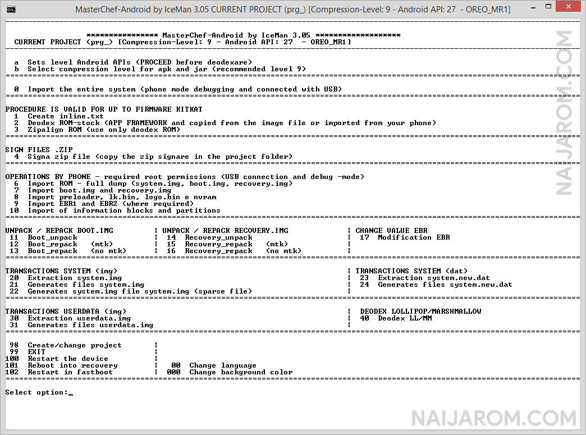Click 'Extraction system.img' option 20

[x=66, y=278]
